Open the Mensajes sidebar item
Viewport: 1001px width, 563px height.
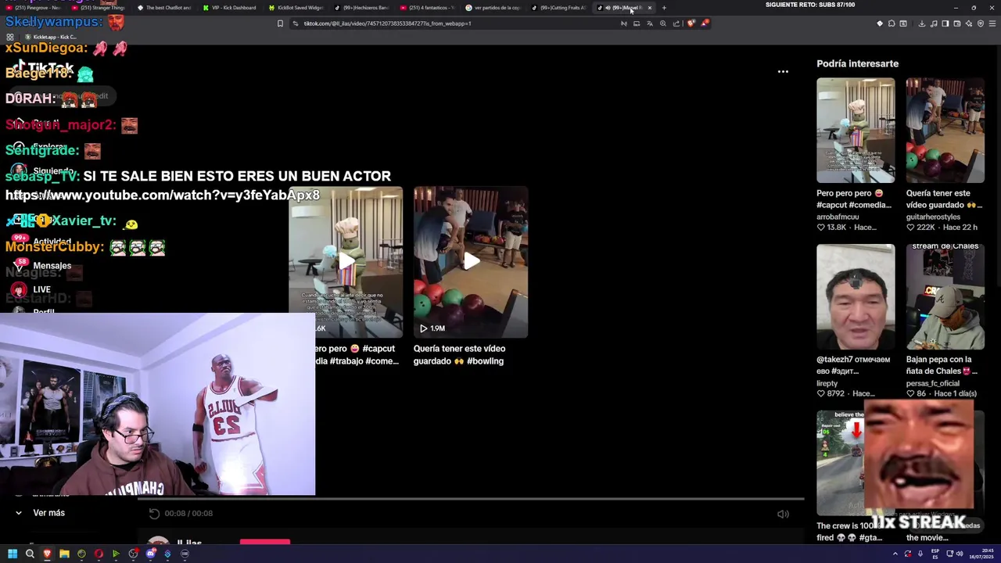click(43, 266)
